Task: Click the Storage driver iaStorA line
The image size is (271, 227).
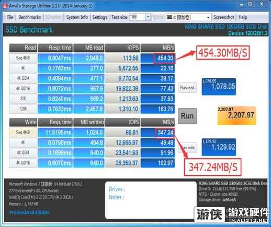Action: coord(217,200)
